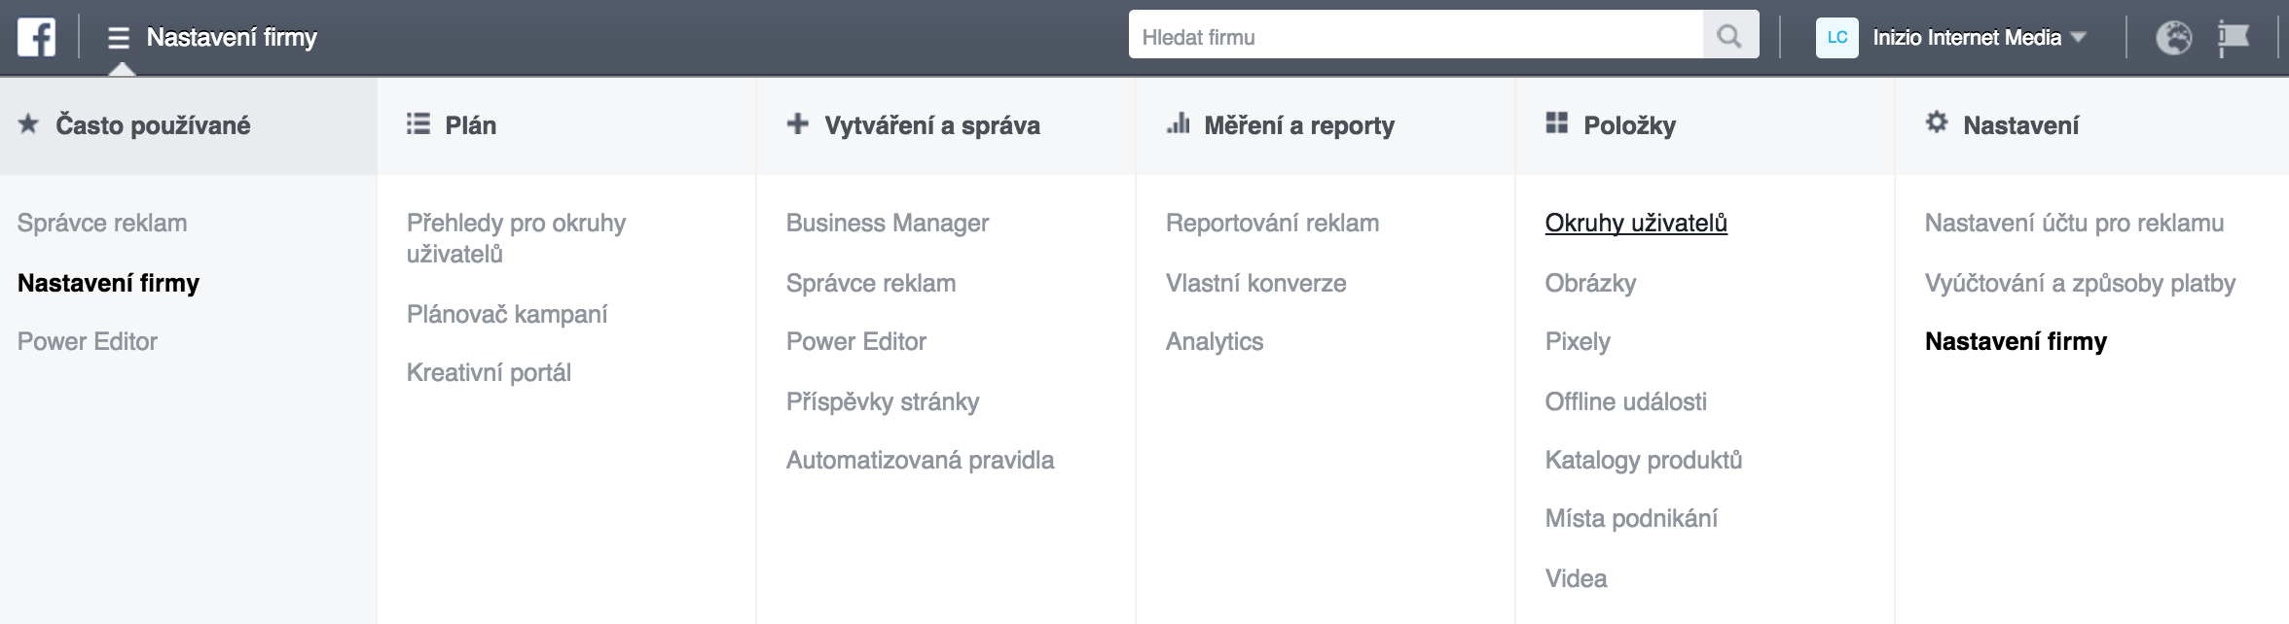Focus the Hledat firmu search field
The width and height of the screenshot is (2289, 624).
click(1416, 36)
